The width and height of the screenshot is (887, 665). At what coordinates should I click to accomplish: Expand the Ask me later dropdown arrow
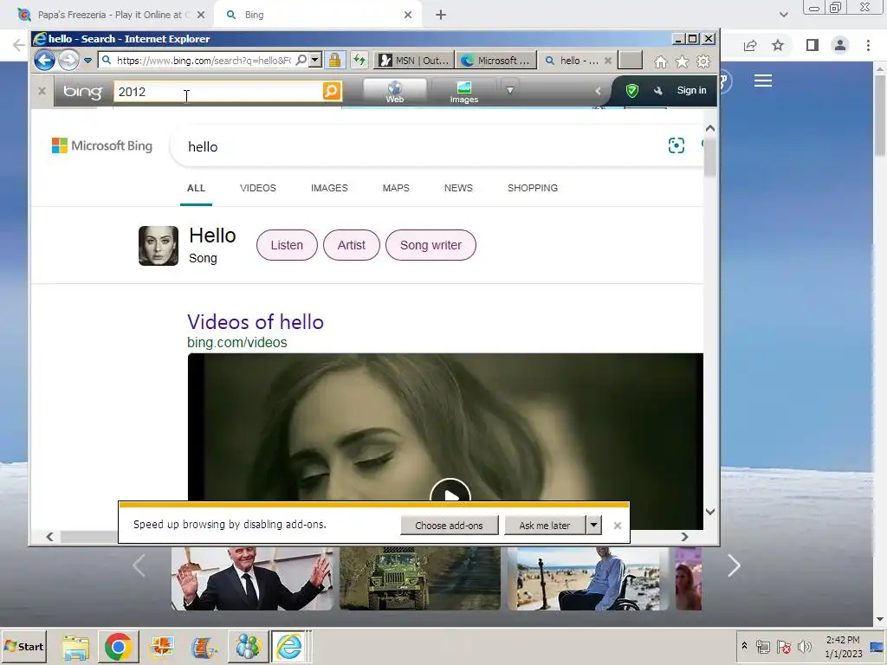(x=593, y=526)
